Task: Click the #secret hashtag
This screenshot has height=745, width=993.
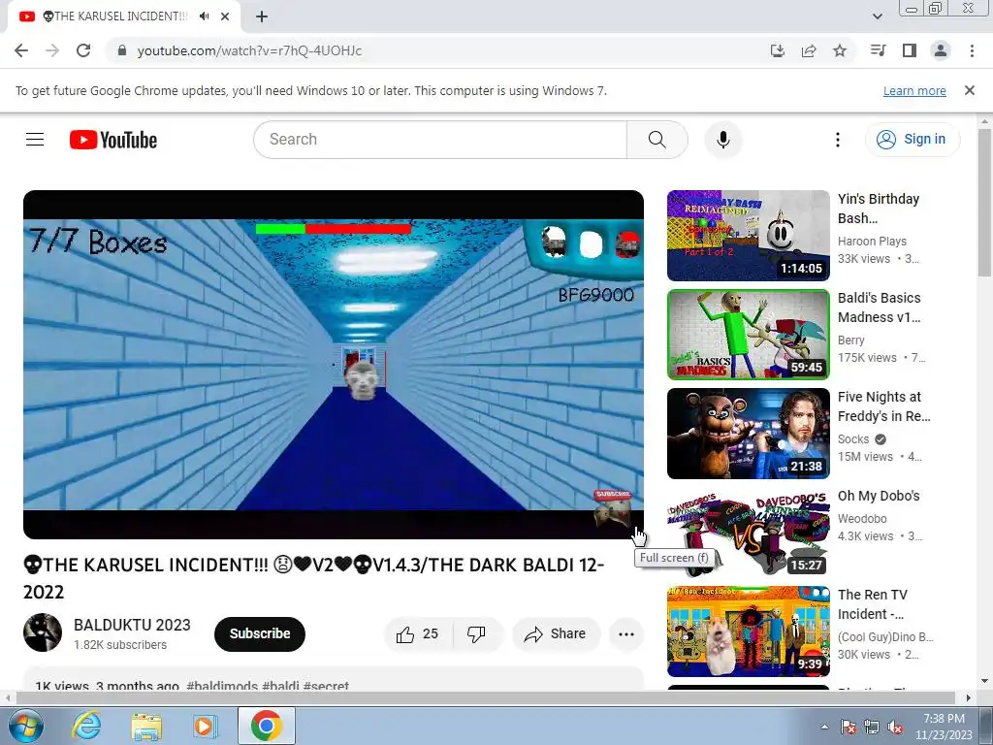Action: point(326,686)
